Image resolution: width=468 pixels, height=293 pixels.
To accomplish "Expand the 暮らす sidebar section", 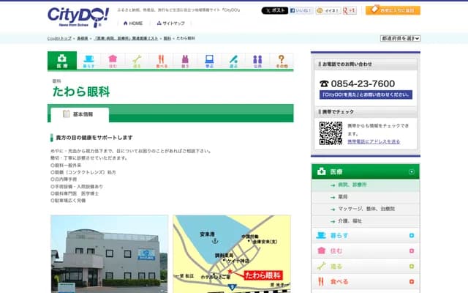I will [411, 236].
